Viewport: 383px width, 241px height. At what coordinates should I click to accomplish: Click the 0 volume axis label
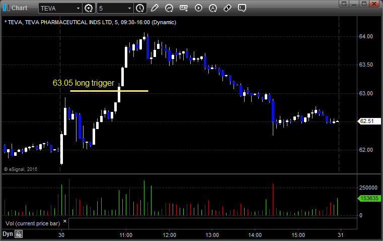click(x=361, y=216)
